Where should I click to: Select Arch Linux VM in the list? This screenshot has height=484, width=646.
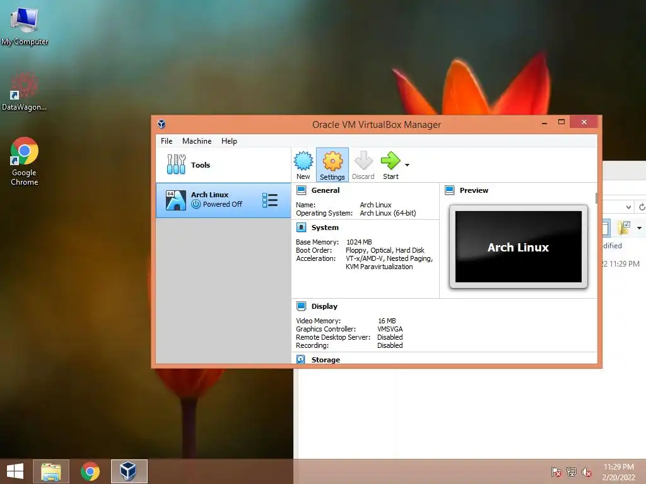pos(223,200)
